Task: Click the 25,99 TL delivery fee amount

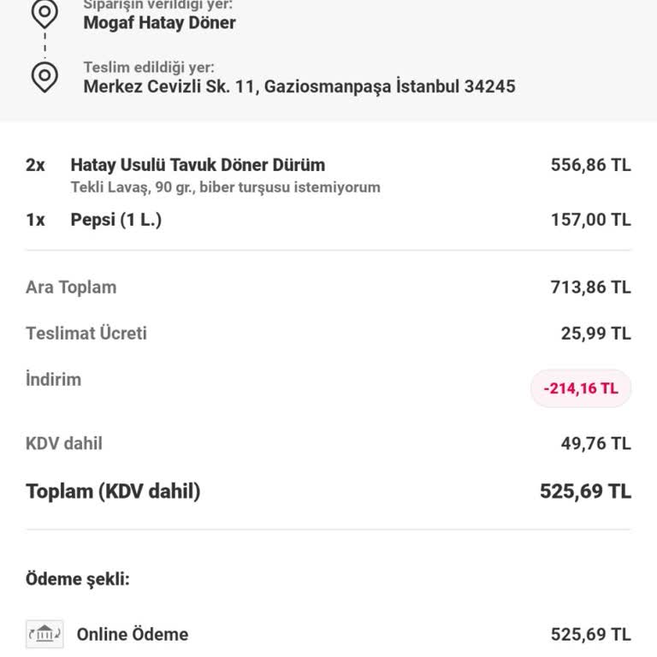Action: (x=595, y=334)
